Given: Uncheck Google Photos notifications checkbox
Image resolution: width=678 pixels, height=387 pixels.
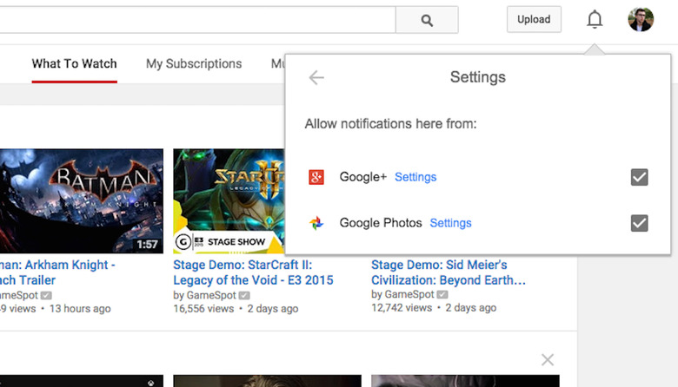Looking at the screenshot, I should pos(639,223).
